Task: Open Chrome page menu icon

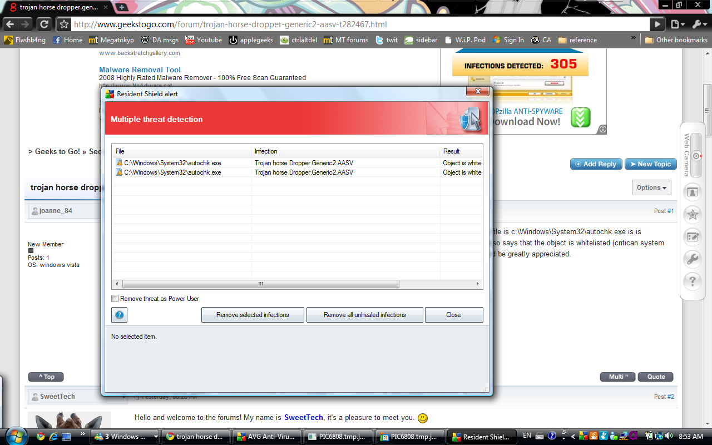Action: 677,24
